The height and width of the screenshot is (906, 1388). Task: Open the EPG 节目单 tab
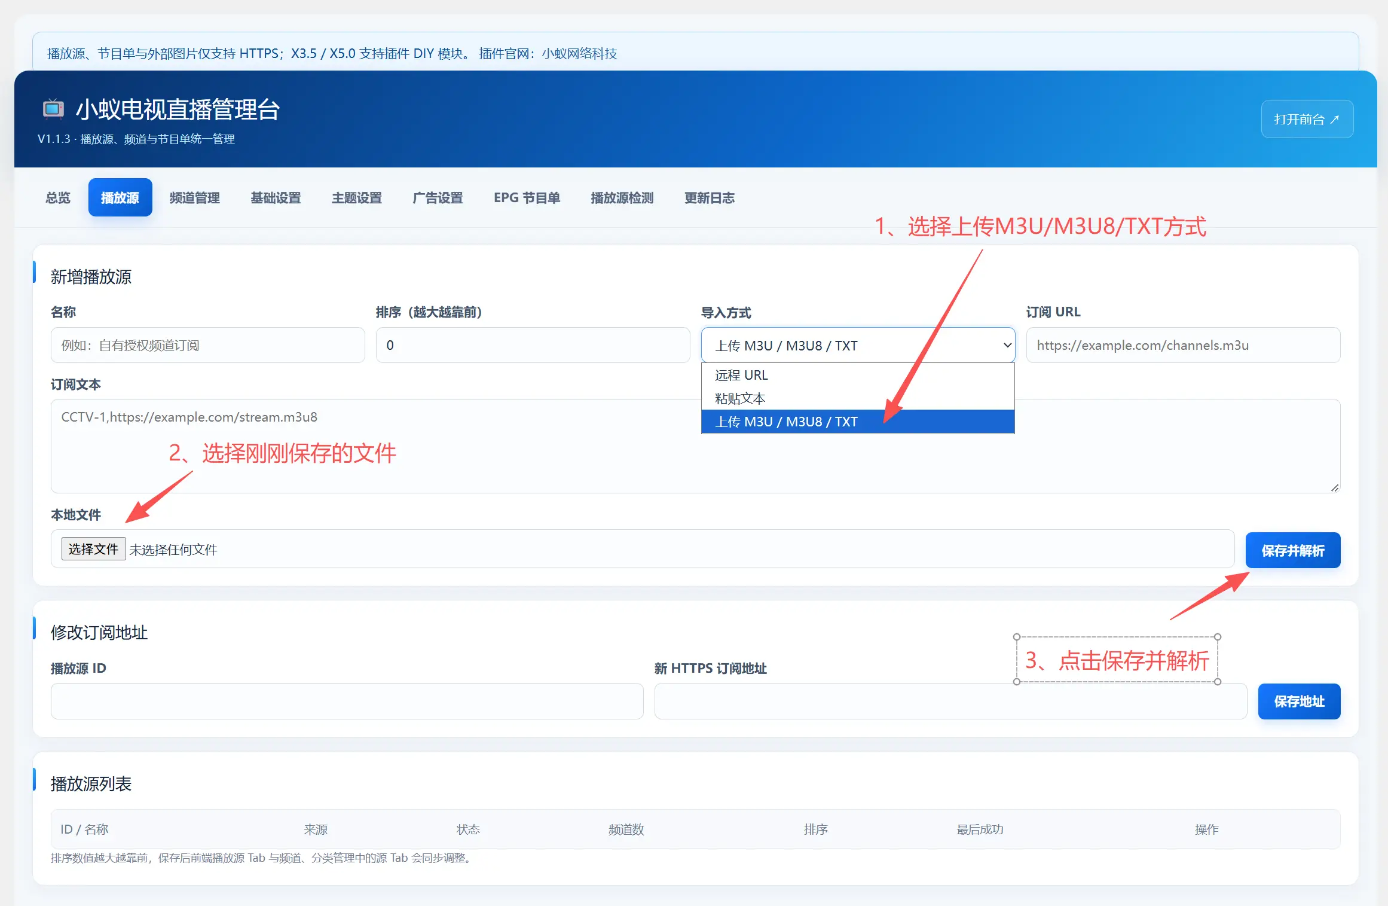[527, 197]
